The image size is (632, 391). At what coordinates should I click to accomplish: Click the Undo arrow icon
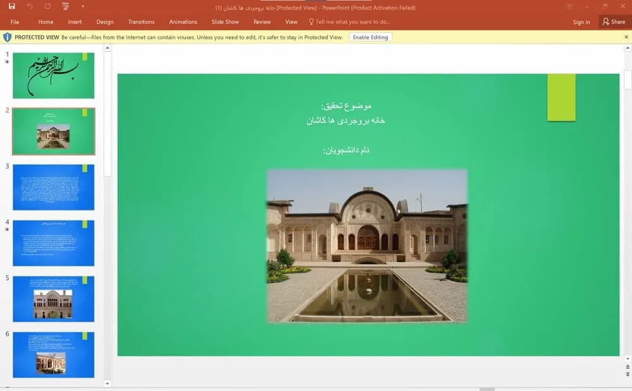tap(30, 6)
